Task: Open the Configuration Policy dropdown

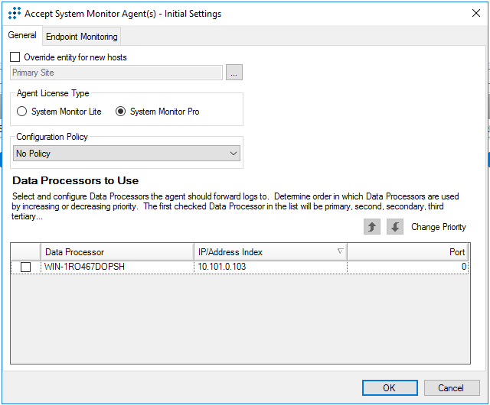Action: tap(127, 154)
